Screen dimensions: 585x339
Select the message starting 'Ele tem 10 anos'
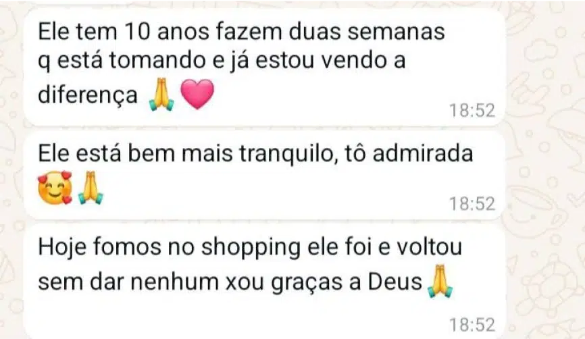click(264, 67)
